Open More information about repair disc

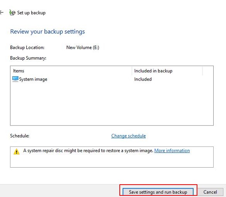[x=172, y=151]
